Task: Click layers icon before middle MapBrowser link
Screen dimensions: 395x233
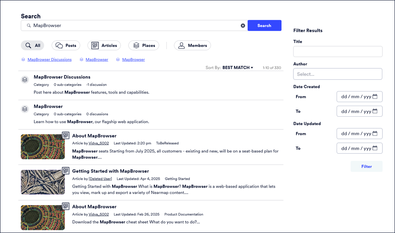Action: [x=81, y=60]
